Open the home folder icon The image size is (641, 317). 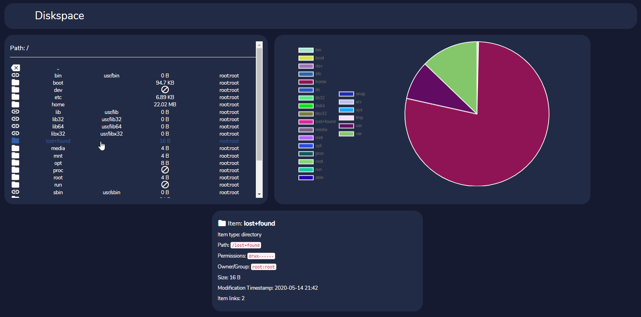coord(15,104)
